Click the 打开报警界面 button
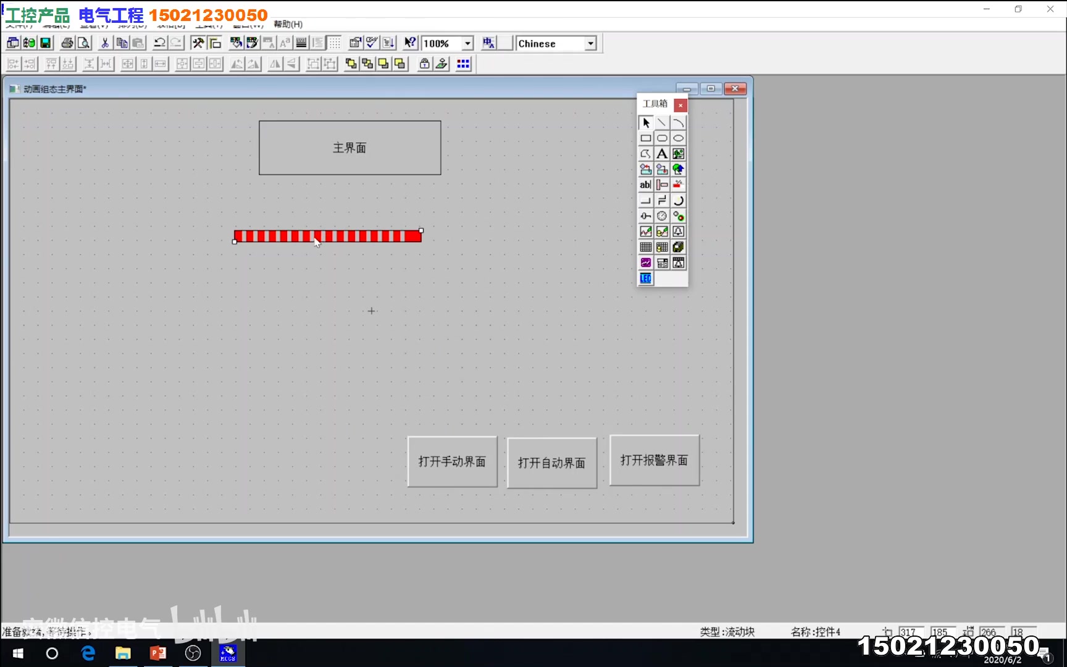 click(x=653, y=460)
